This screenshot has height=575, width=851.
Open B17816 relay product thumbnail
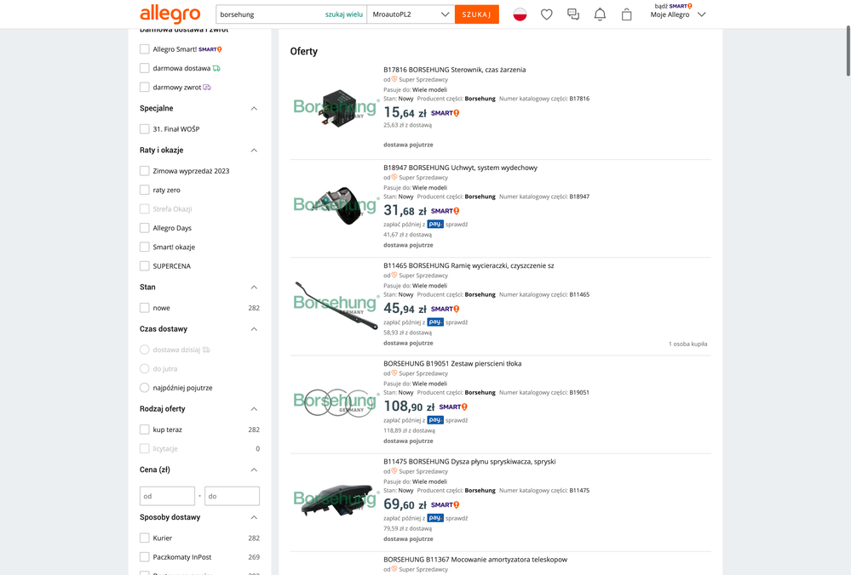coord(336,107)
